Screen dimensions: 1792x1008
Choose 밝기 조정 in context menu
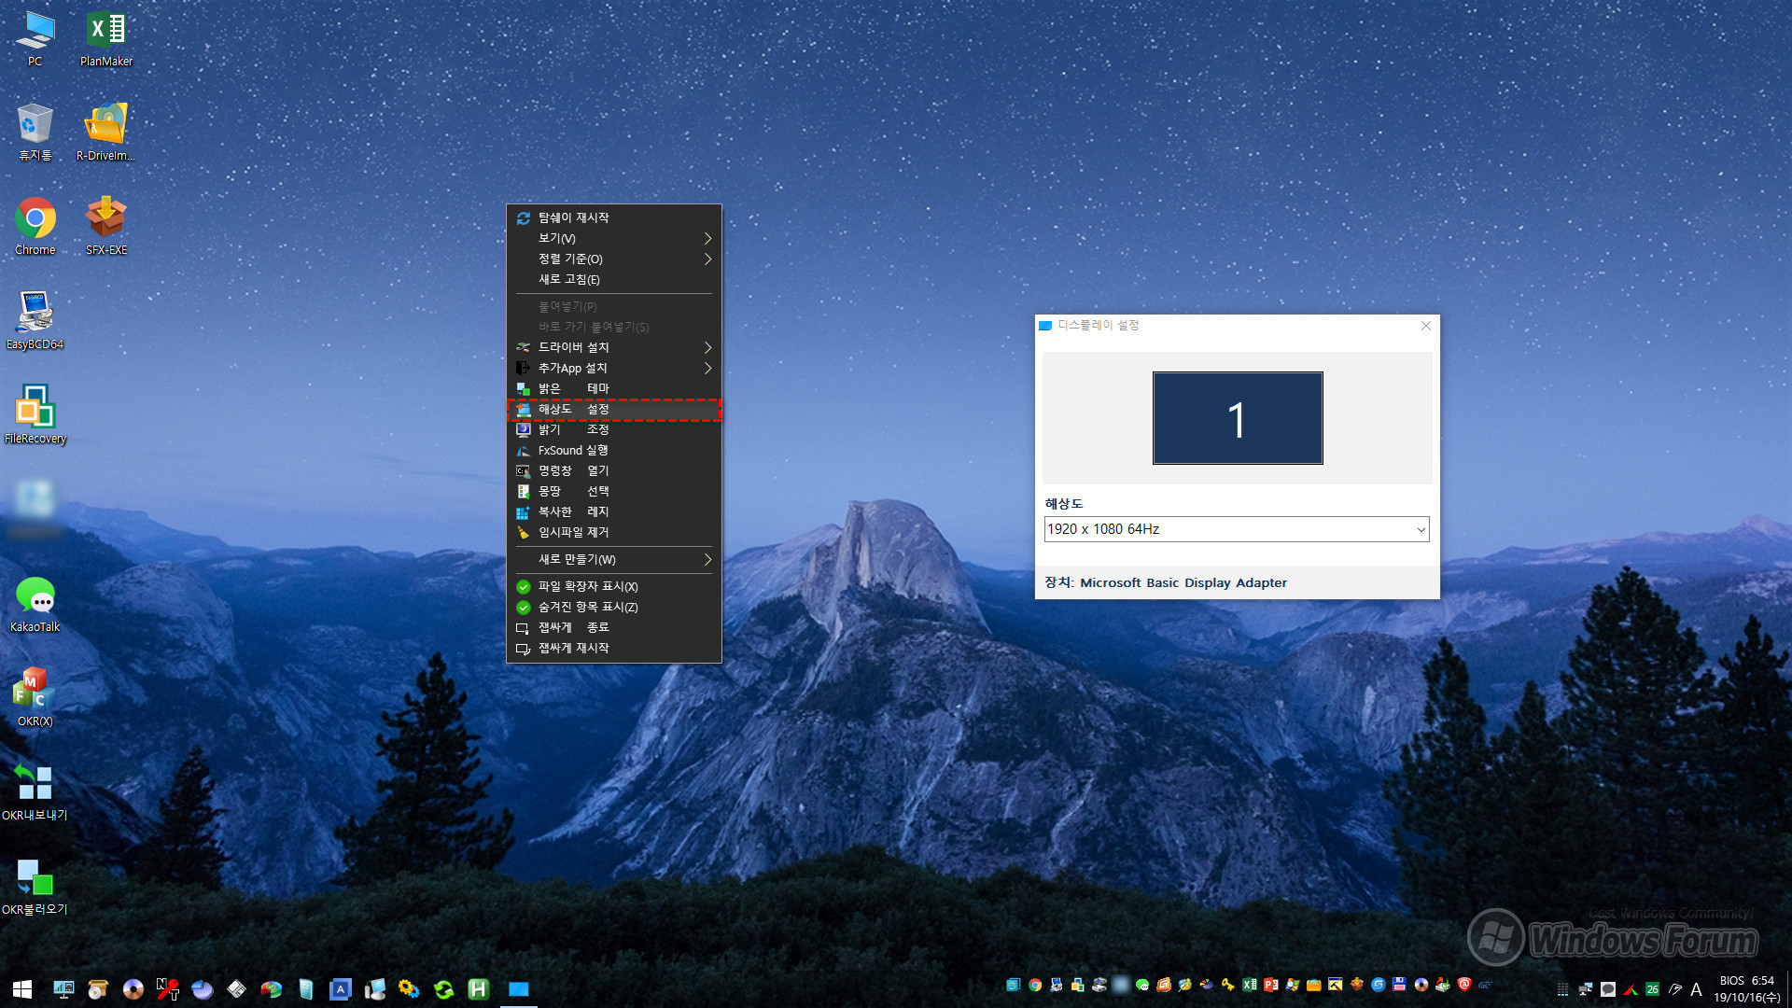614,429
